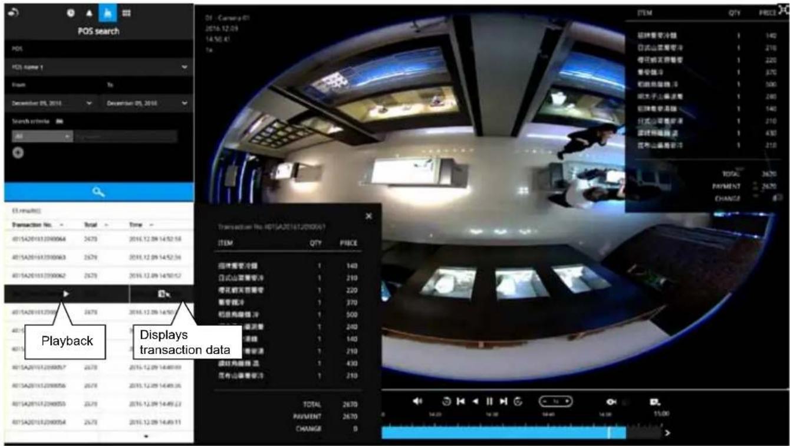Screen dimensions: 790x446
Task: Select the transaction row ending in 0055
Action: pos(98,403)
